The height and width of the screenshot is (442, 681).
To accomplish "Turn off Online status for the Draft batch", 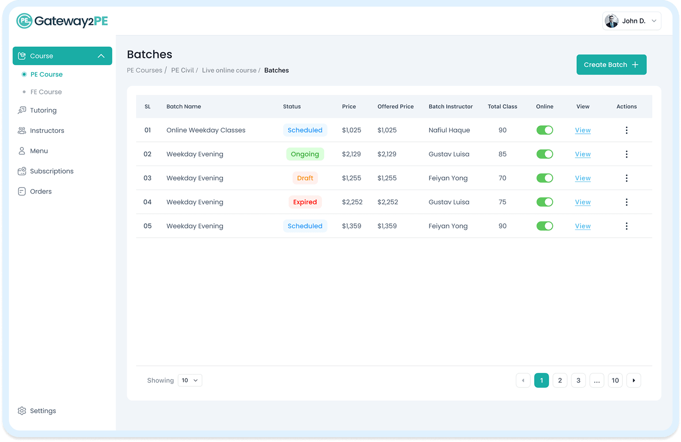I will pos(545,178).
